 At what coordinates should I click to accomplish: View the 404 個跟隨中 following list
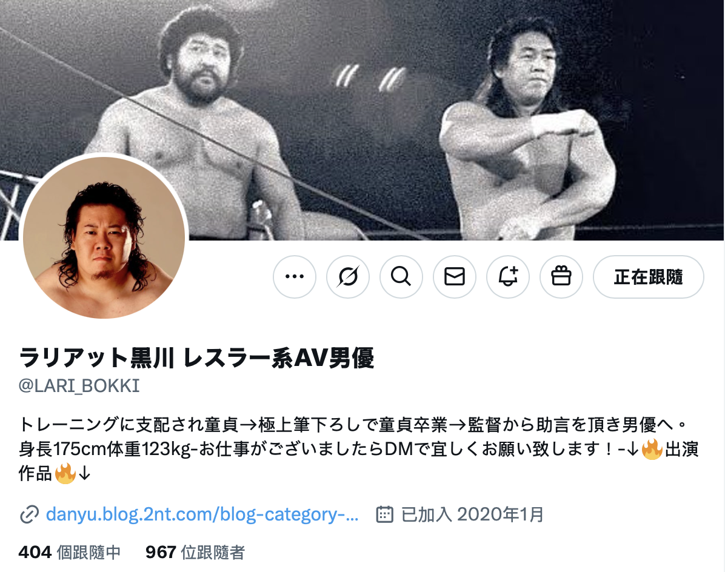pos(69,552)
